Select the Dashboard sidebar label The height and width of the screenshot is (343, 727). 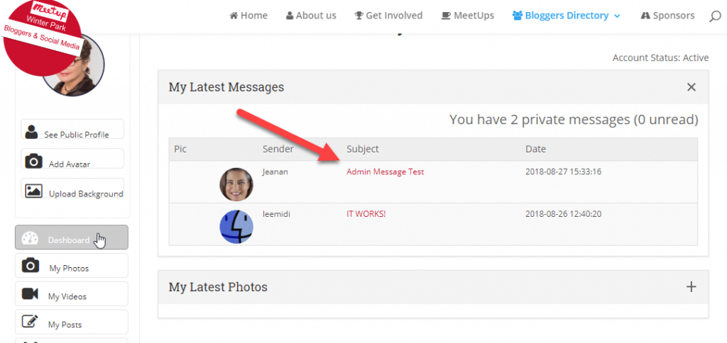coord(69,240)
